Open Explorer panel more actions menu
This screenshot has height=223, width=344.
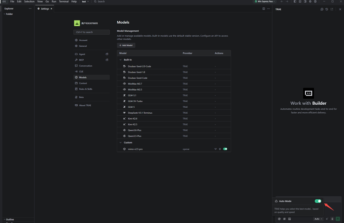30,9
